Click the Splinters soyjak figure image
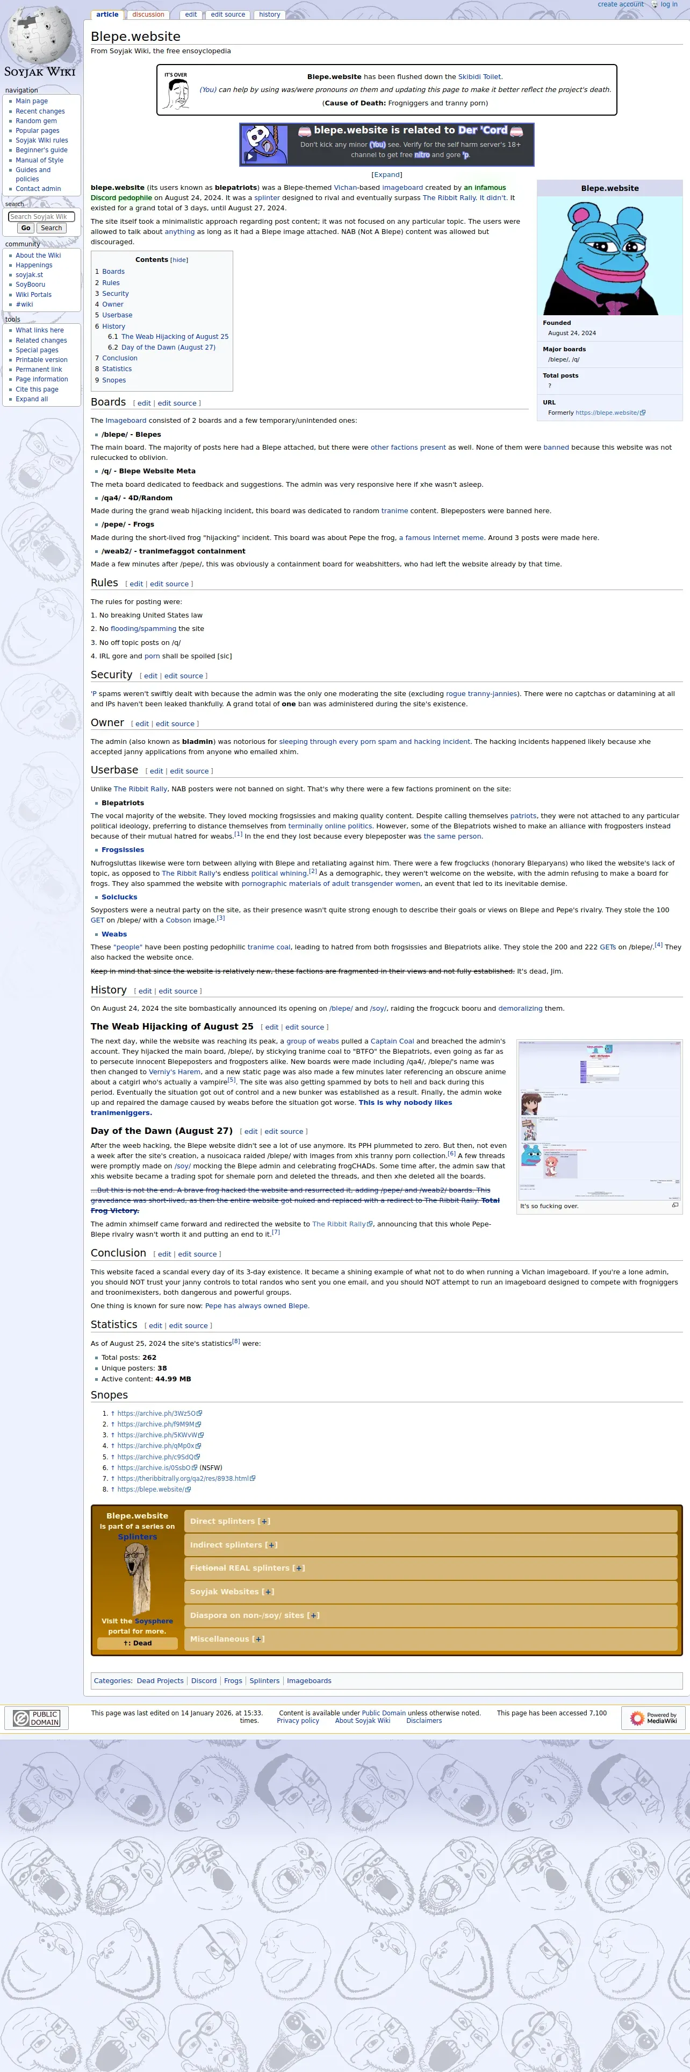Screen dimensions: 690x2072 [138, 1578]
